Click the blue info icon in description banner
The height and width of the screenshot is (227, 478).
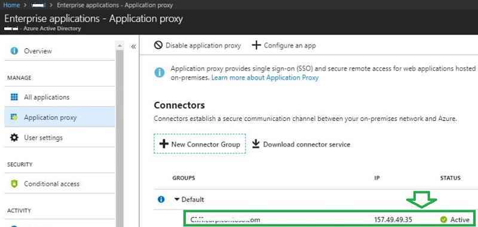click(x=160, y=73)
